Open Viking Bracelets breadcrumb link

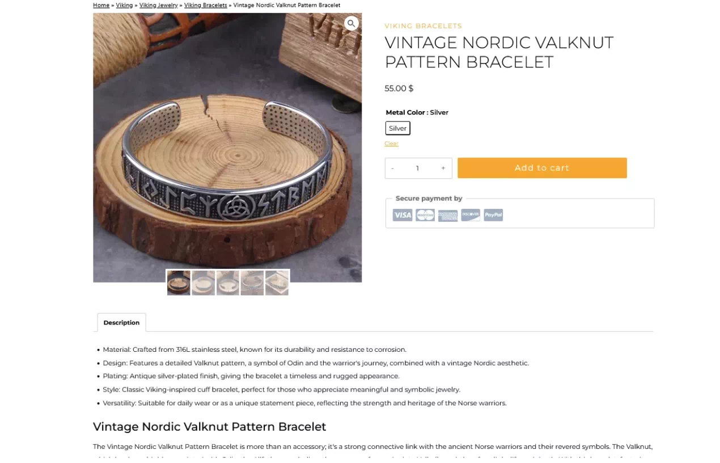point(205,5)
